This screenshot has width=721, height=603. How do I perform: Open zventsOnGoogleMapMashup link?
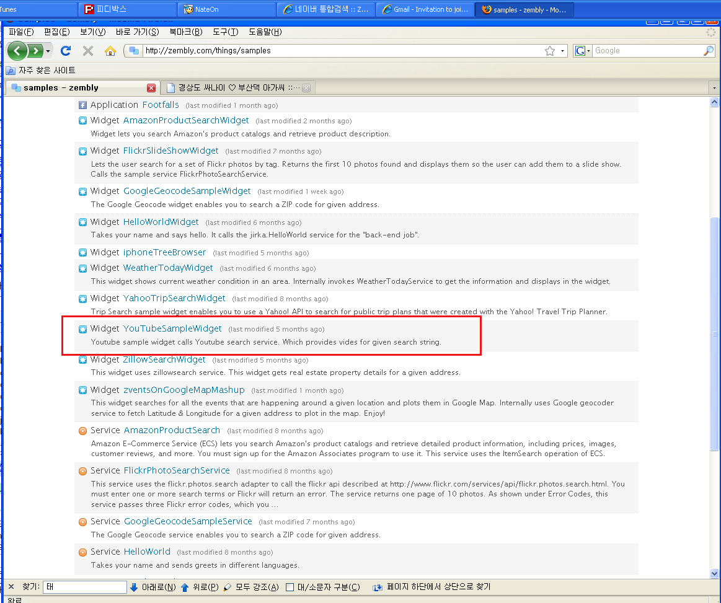[x=184, y=390]
